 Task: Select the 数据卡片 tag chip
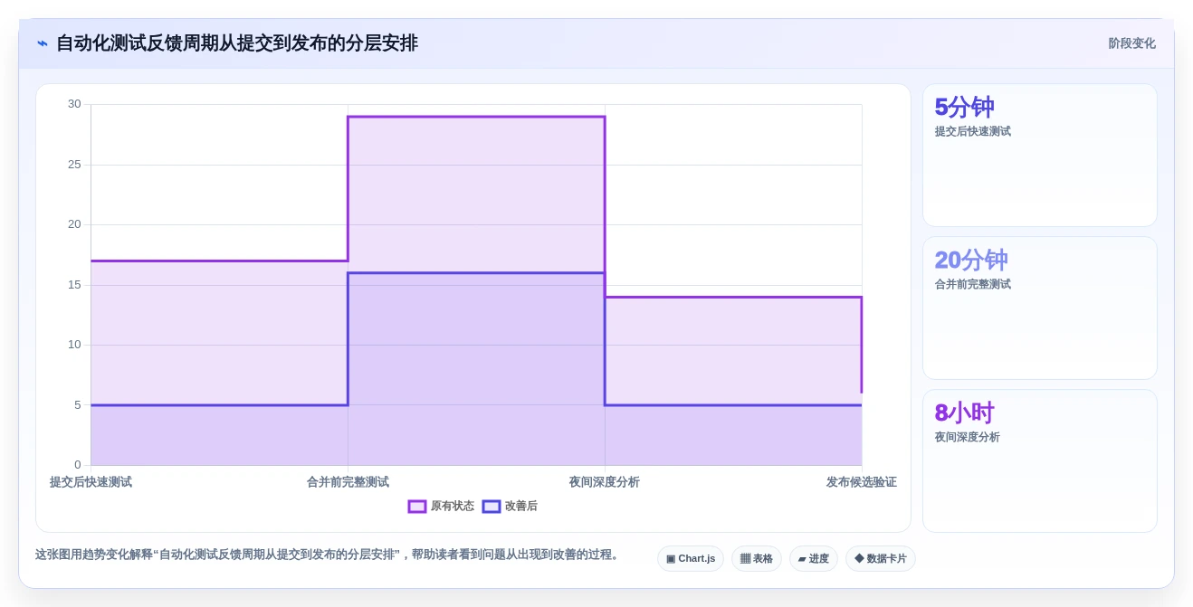click(x=881, y=558)
